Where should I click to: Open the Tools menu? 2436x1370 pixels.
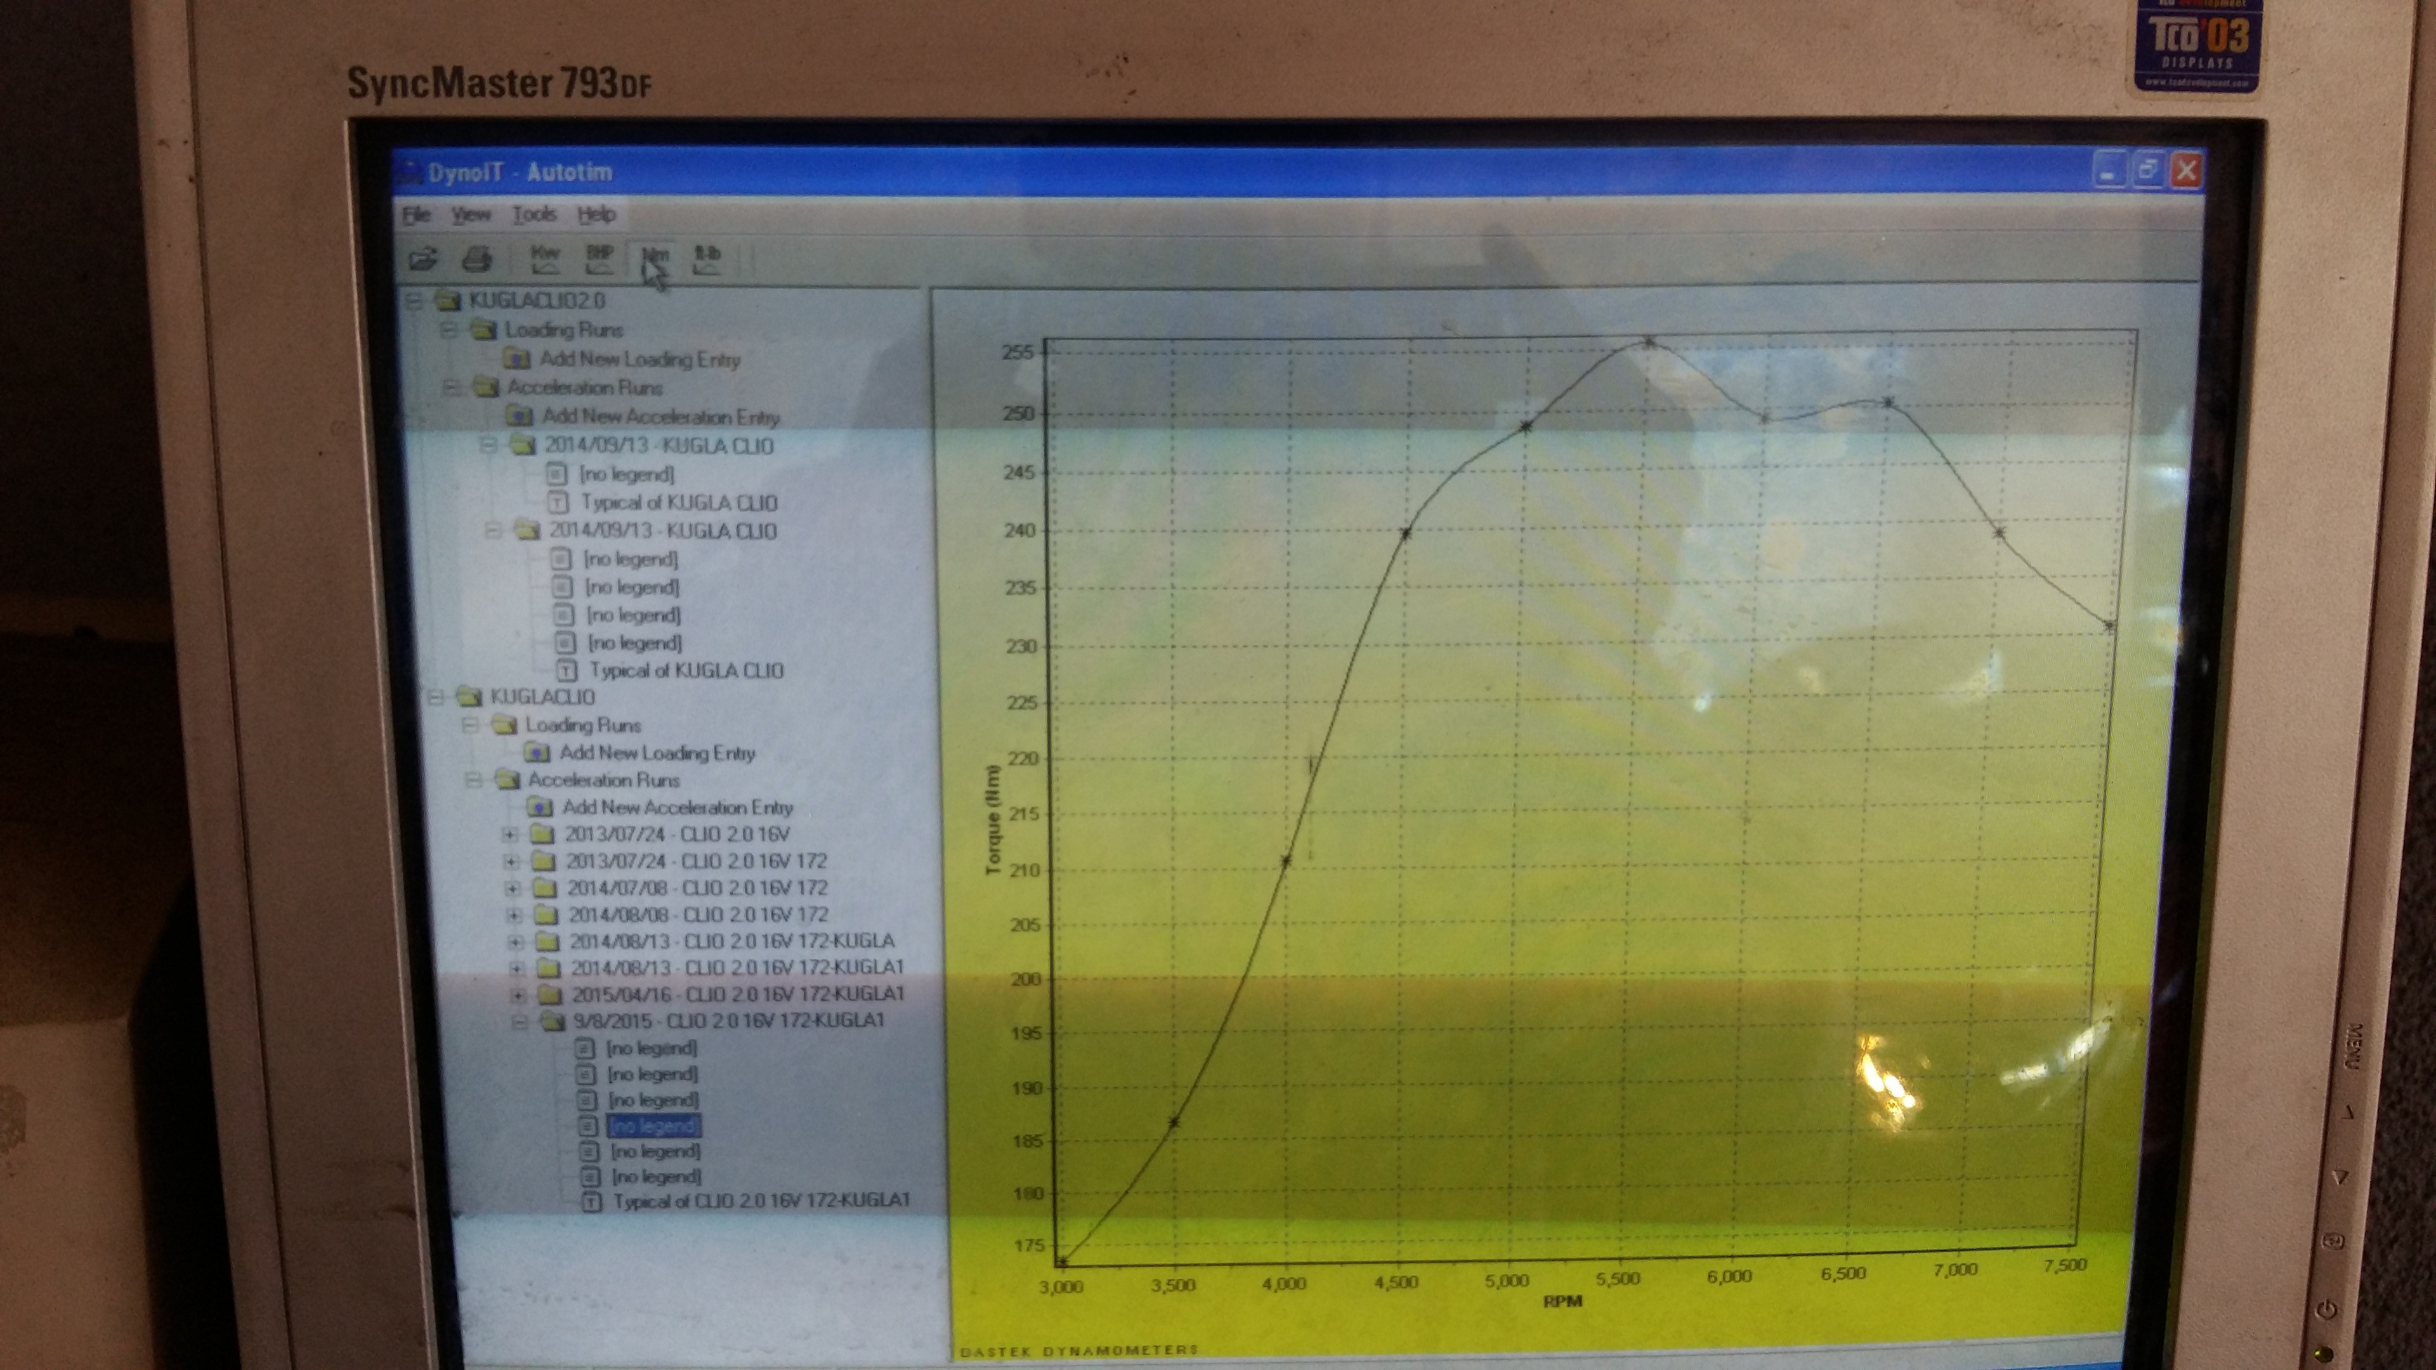tap(534, 214)
